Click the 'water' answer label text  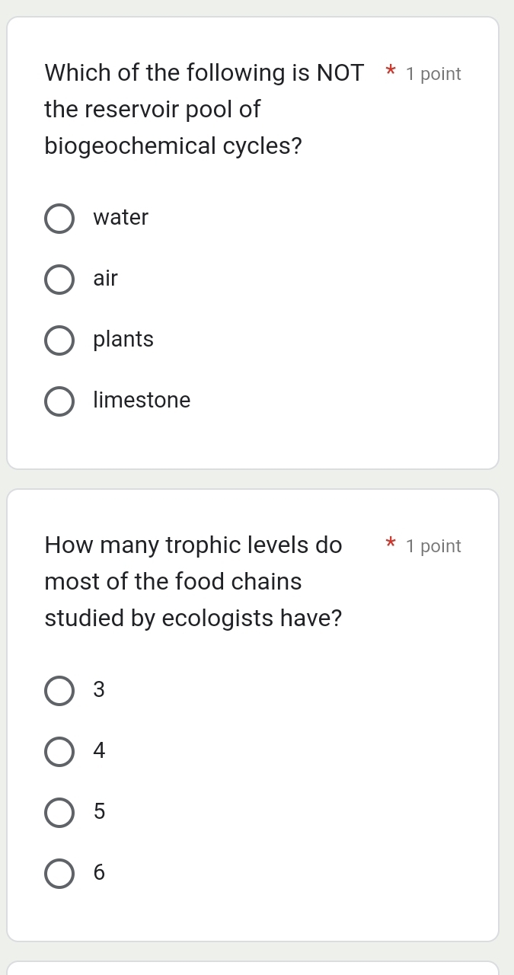(x=121, y=218)
